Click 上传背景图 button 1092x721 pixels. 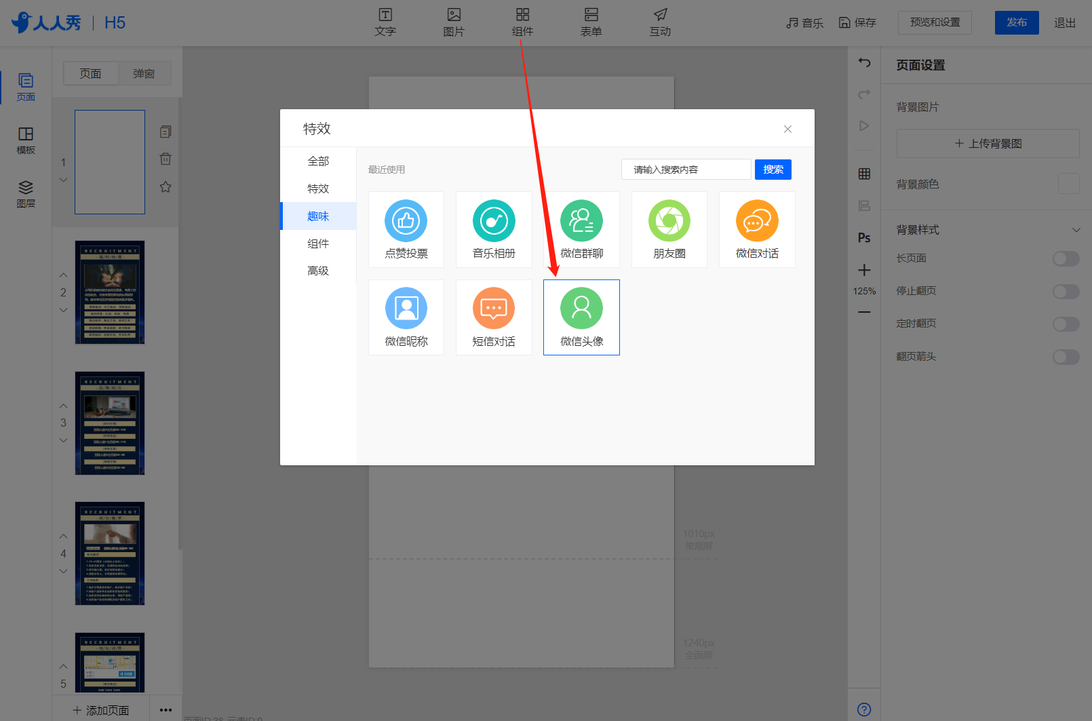pyautogui.click(x=988, y=143)
